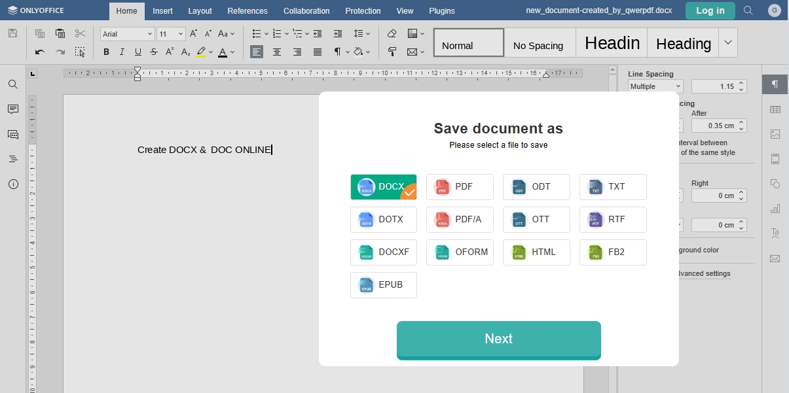Screen dimensions: 789x393
Task: Select the ODT format option
Action: click(536, 187)
